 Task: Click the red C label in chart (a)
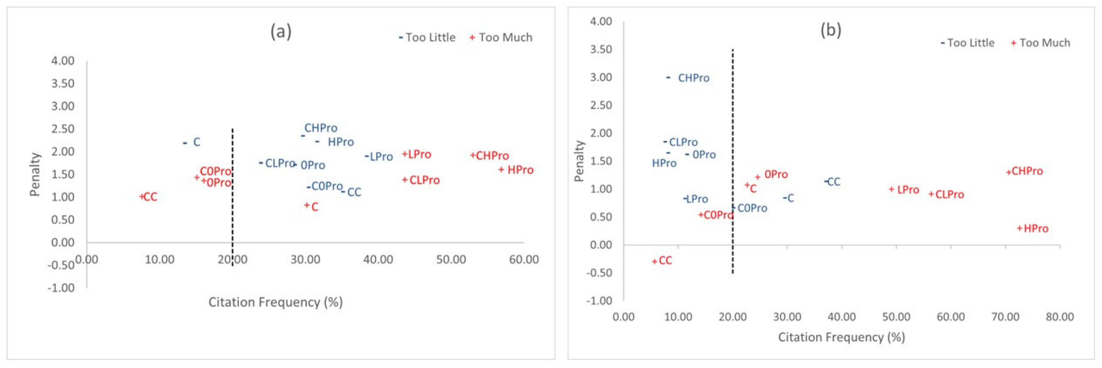[315, 207]
